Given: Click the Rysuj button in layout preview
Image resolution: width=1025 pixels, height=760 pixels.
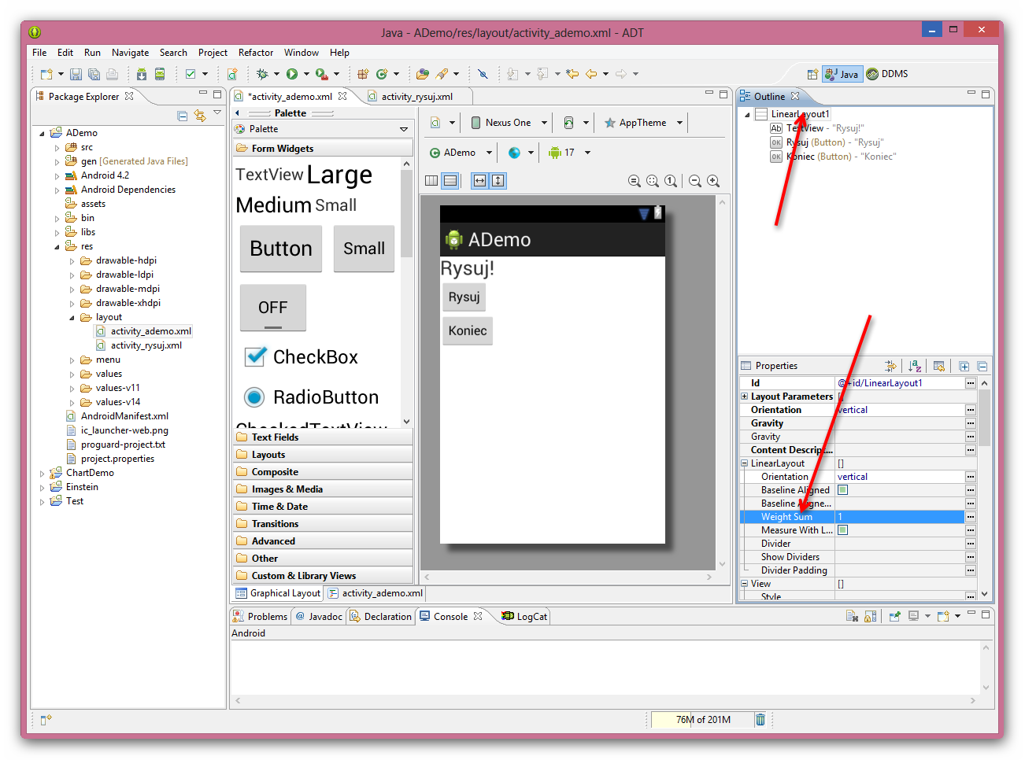Looking at the screenshot, I should coord(464,297).
